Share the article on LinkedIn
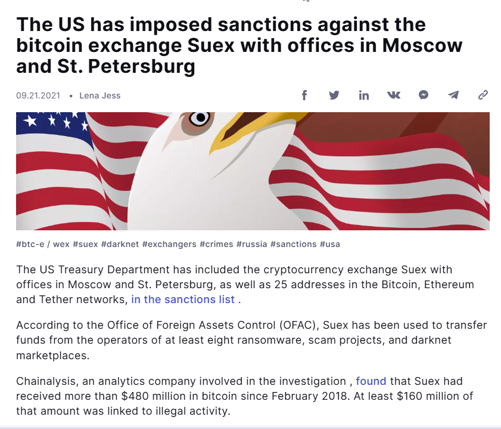The height and width of the screenshot is (429, 501). point(364,95)
